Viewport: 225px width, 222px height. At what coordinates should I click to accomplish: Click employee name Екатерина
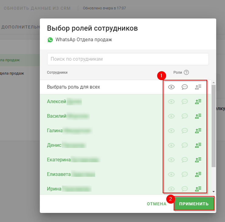pyautogui.click(x=59, y=160)
